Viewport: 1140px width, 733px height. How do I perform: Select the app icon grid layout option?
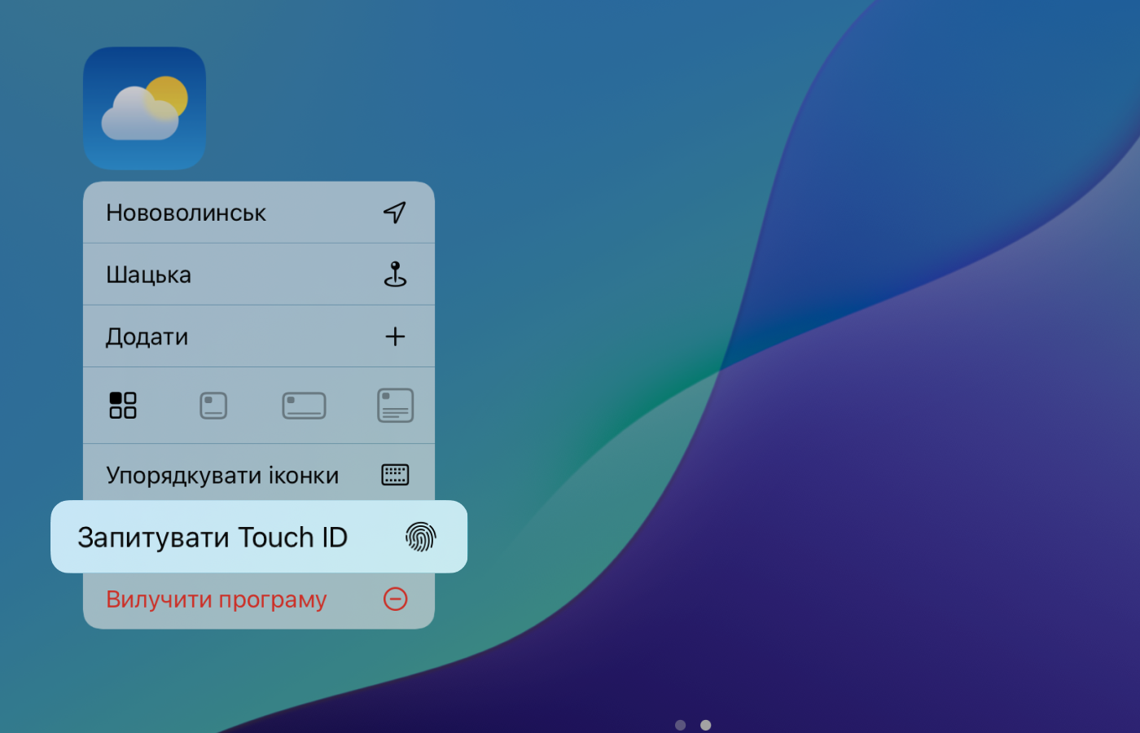[x=123, y=406]
